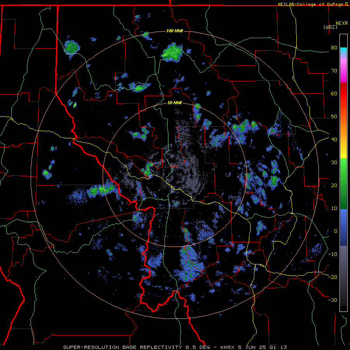Click the red segment of the color bar
The height and width of the screenshot is (350, 350).
pyautogui.click(x=343, y=94)
